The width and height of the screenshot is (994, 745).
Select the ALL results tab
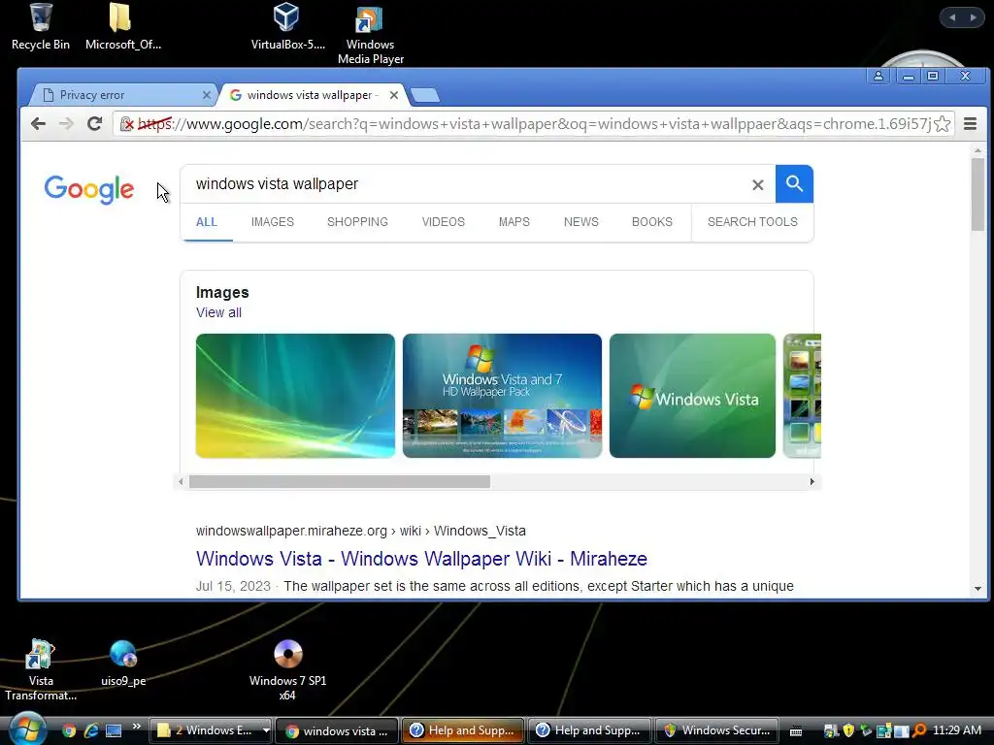(x=207, y=222)
